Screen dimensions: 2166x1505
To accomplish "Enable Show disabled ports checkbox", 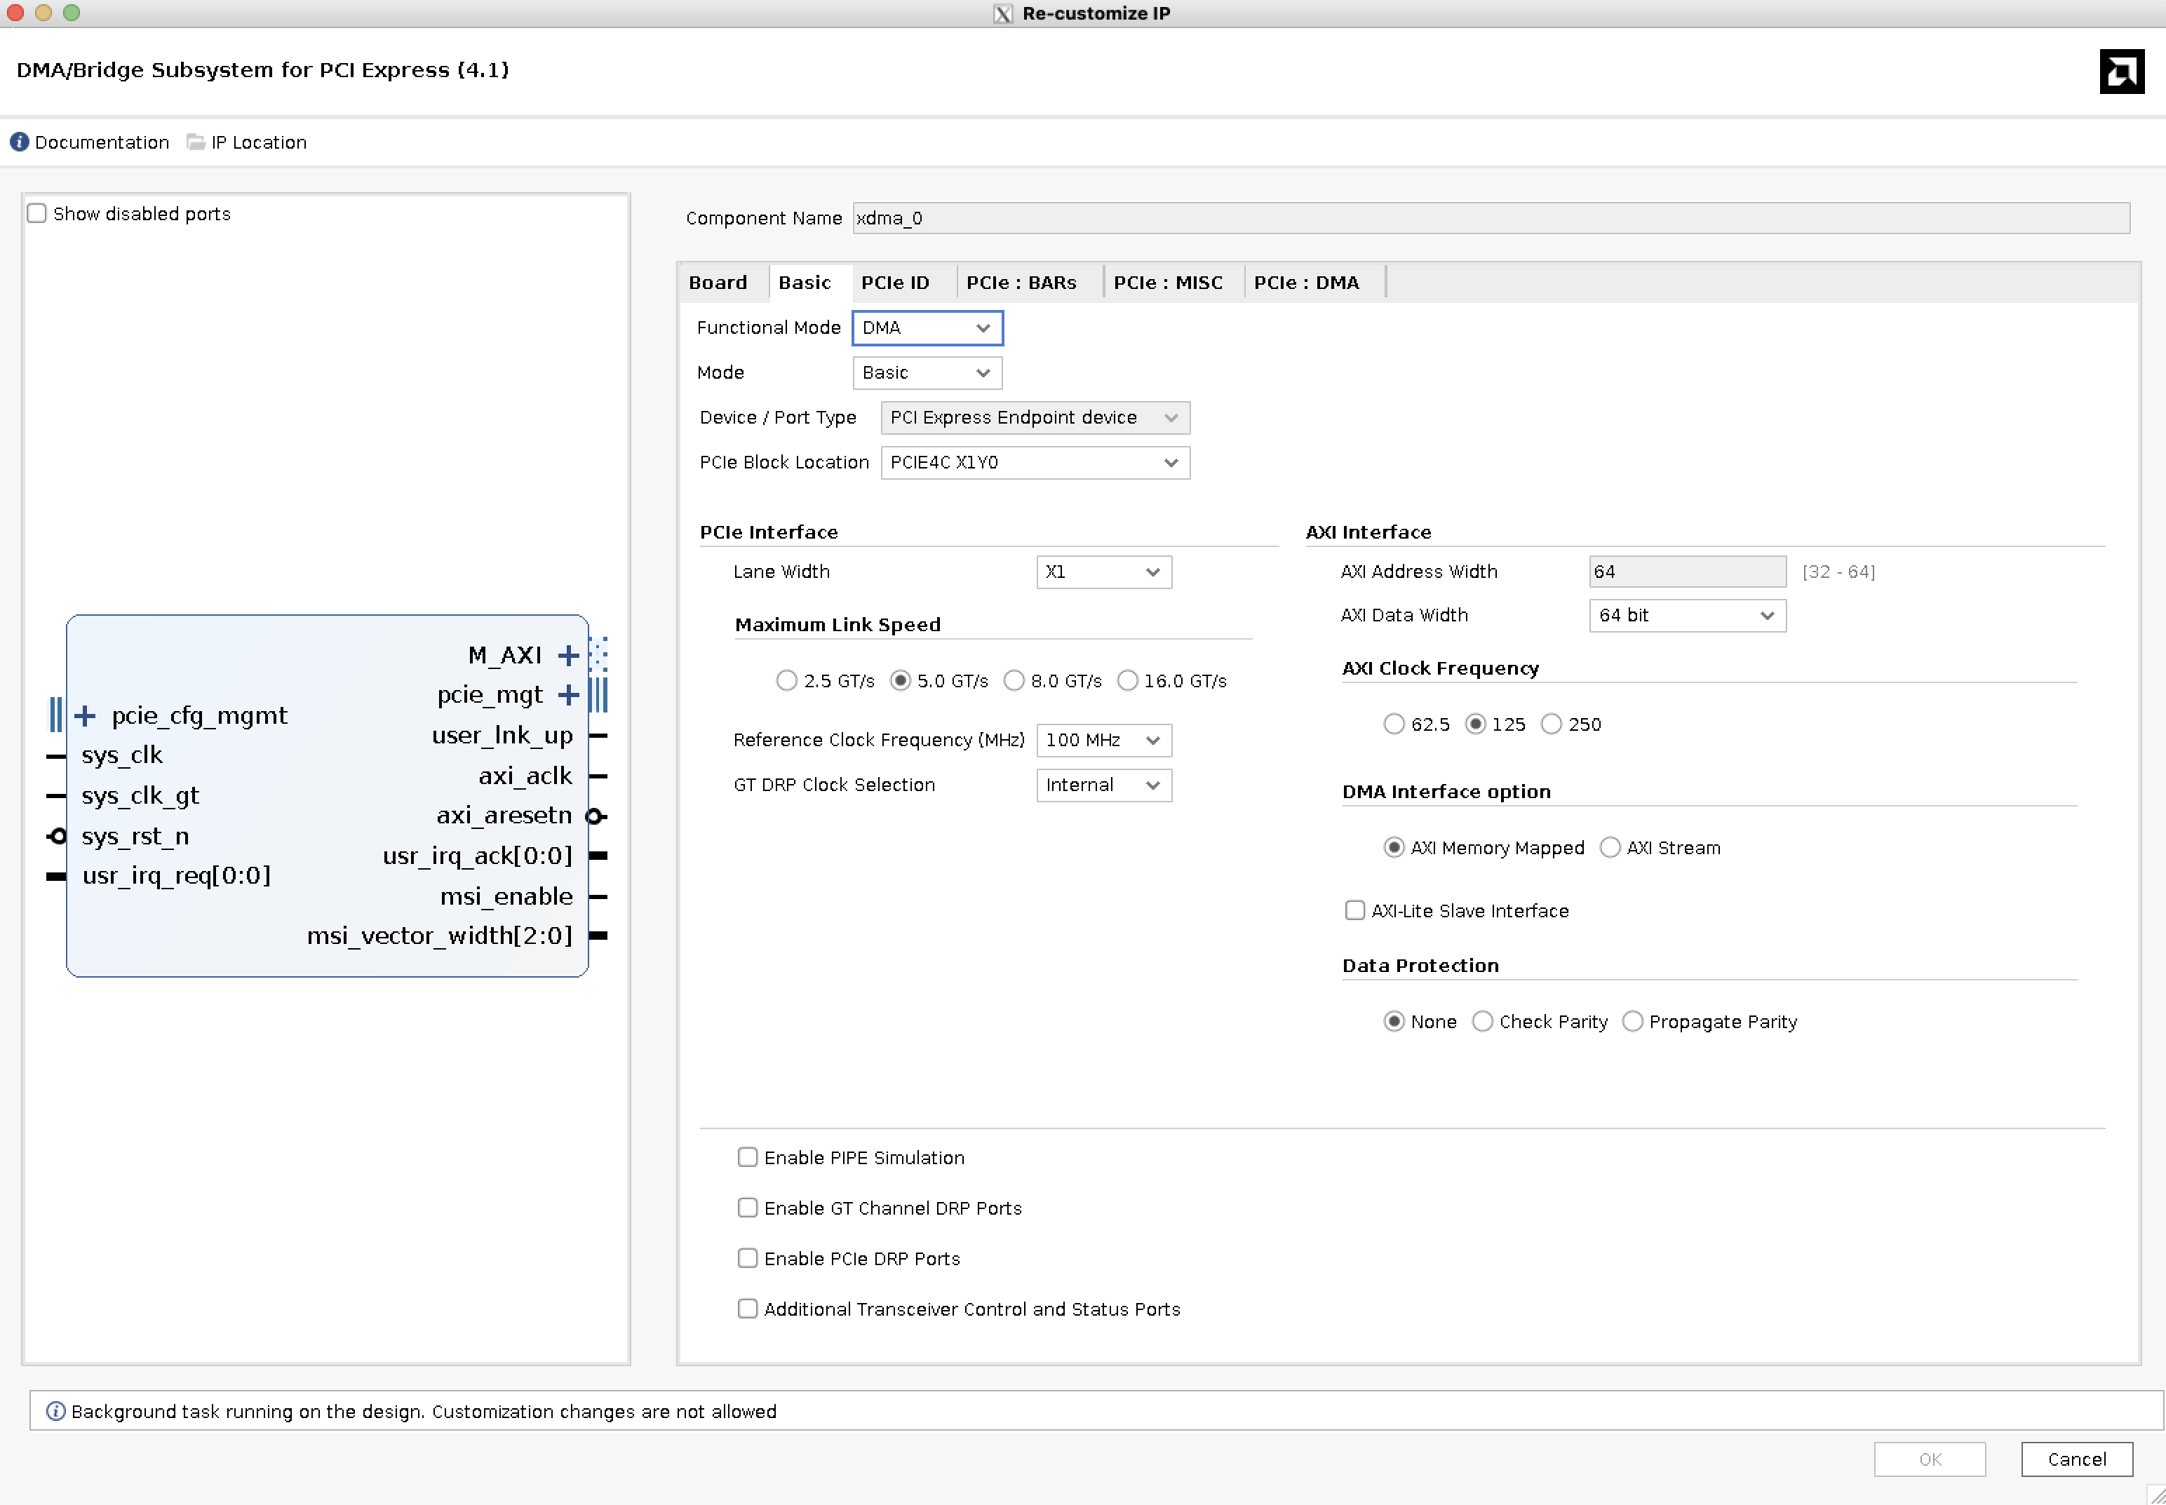I will [36, 213].
